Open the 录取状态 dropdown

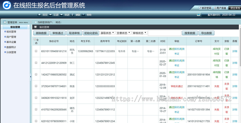coord(107,33)
